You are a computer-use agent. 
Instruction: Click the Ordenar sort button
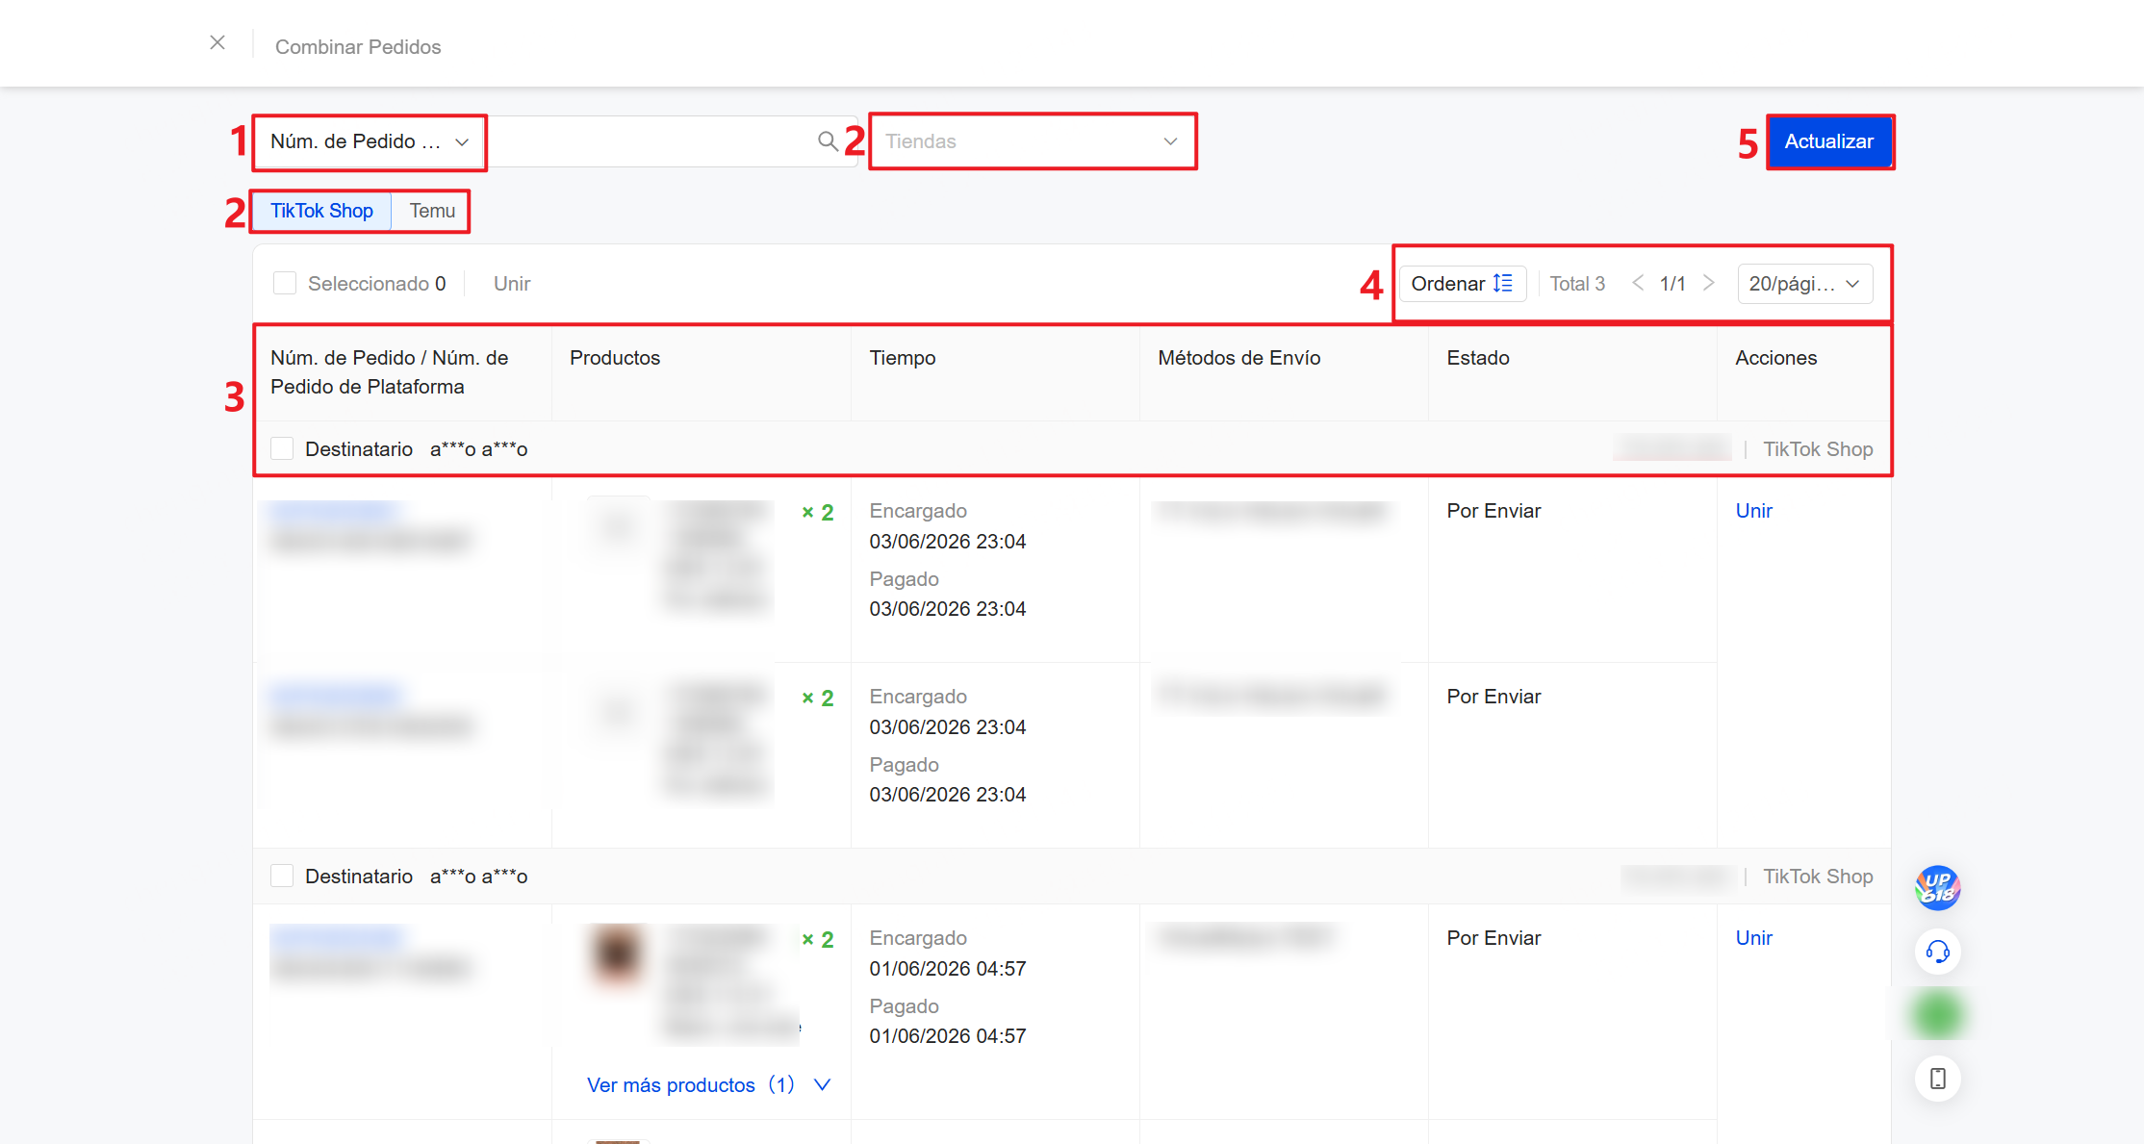[1463, 284]
